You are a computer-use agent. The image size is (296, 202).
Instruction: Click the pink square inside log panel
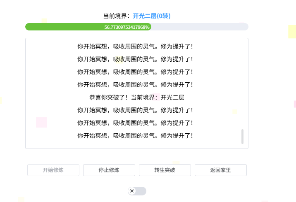(41, 122)
